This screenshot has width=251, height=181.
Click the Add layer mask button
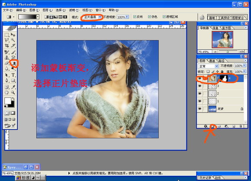tap(212, 126)
